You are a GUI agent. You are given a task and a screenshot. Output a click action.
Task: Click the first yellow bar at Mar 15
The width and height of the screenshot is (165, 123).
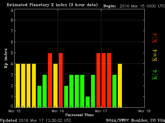[18, 85]
